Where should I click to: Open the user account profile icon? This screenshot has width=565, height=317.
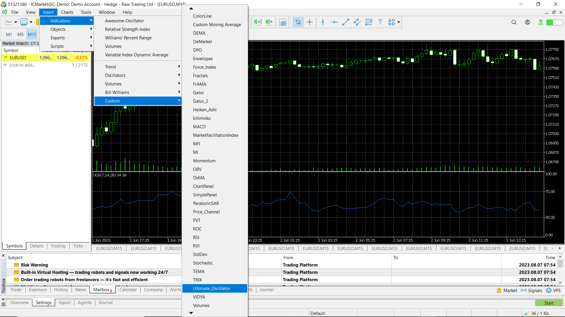[527, 22]
